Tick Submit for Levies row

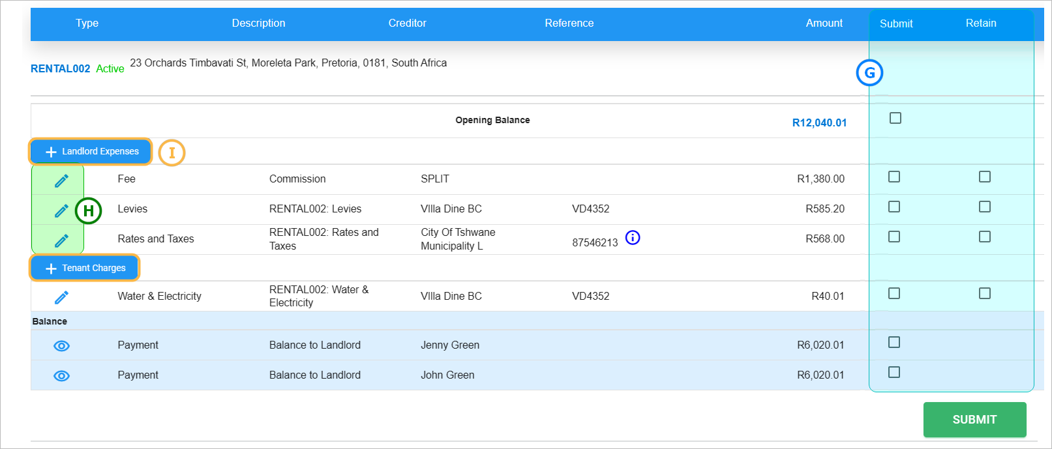pyautogui.click(x=894, y=207)
